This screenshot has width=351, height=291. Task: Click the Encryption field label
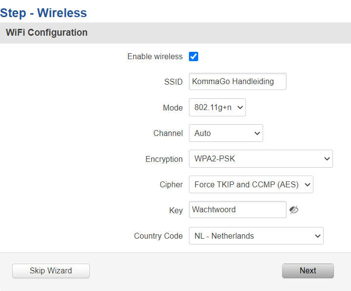tap(164, 159)
